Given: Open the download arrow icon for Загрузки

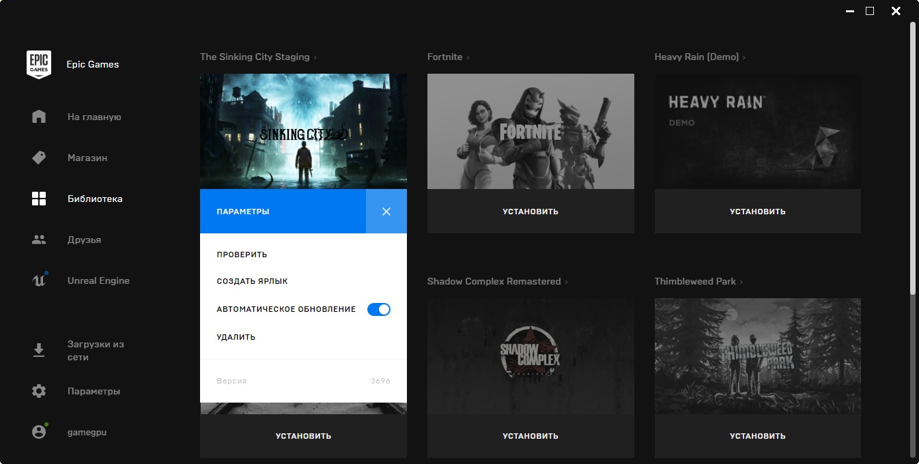Looking at the screenshot, I should point(39,350).
